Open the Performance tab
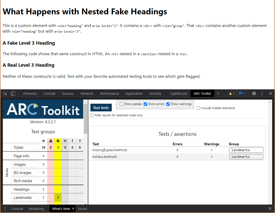The width and height of the screenshot is (275, 213). (x=109, y=93)
